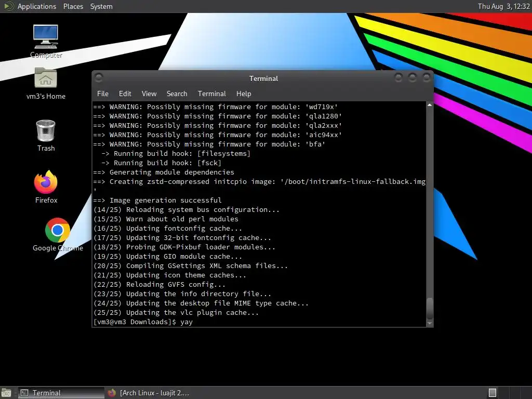Screen dimensions: 532x399
Task: Open the Terminal Search menu
Action: coord(177,94)
